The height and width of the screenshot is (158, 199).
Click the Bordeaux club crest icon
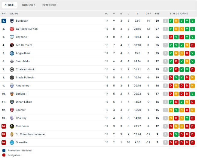pyautogui.click(x=12, y=21)
